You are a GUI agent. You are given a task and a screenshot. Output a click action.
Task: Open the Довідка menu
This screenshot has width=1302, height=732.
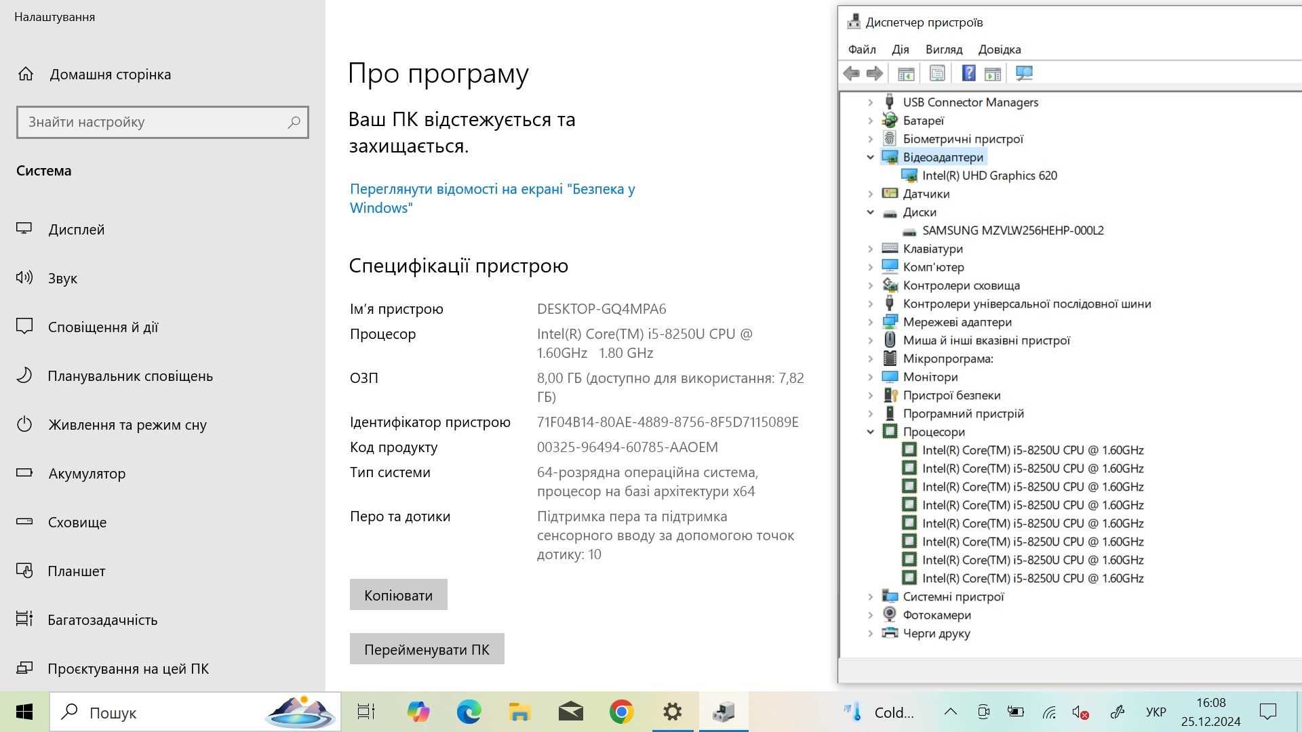point(1000,49)
